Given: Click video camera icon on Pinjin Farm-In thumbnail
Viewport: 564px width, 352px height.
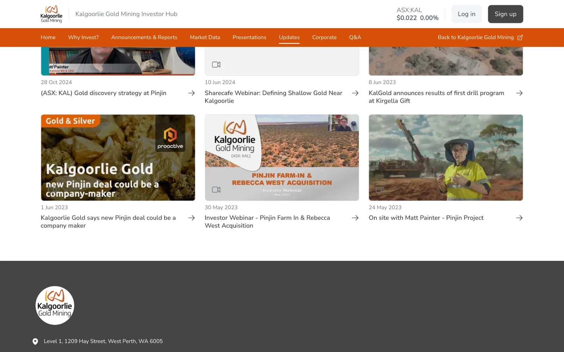Looking at the screenshot, I should 216,190.
